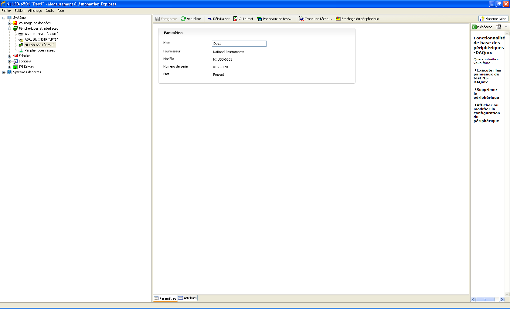The height and width of the screenshot is (309, 510).
Task: Click the Enregistrer save icon
Action: click(x=158, y=19)
